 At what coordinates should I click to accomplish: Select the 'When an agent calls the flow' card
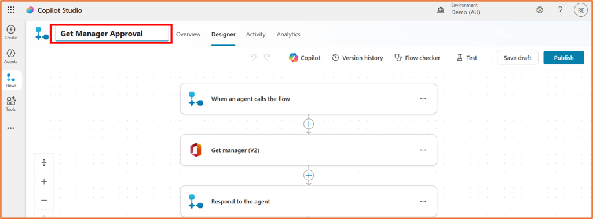[x=309, y=99]
